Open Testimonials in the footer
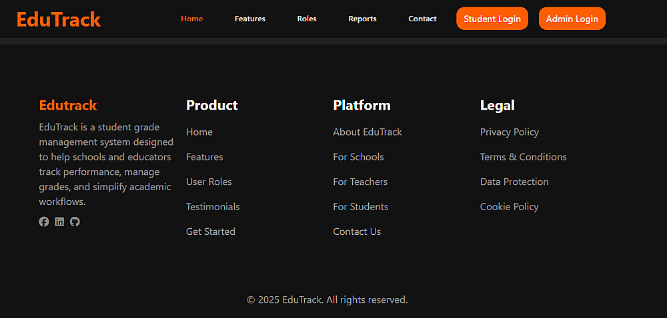This screenshot has width=667, height=318. [x=213, y=207]
